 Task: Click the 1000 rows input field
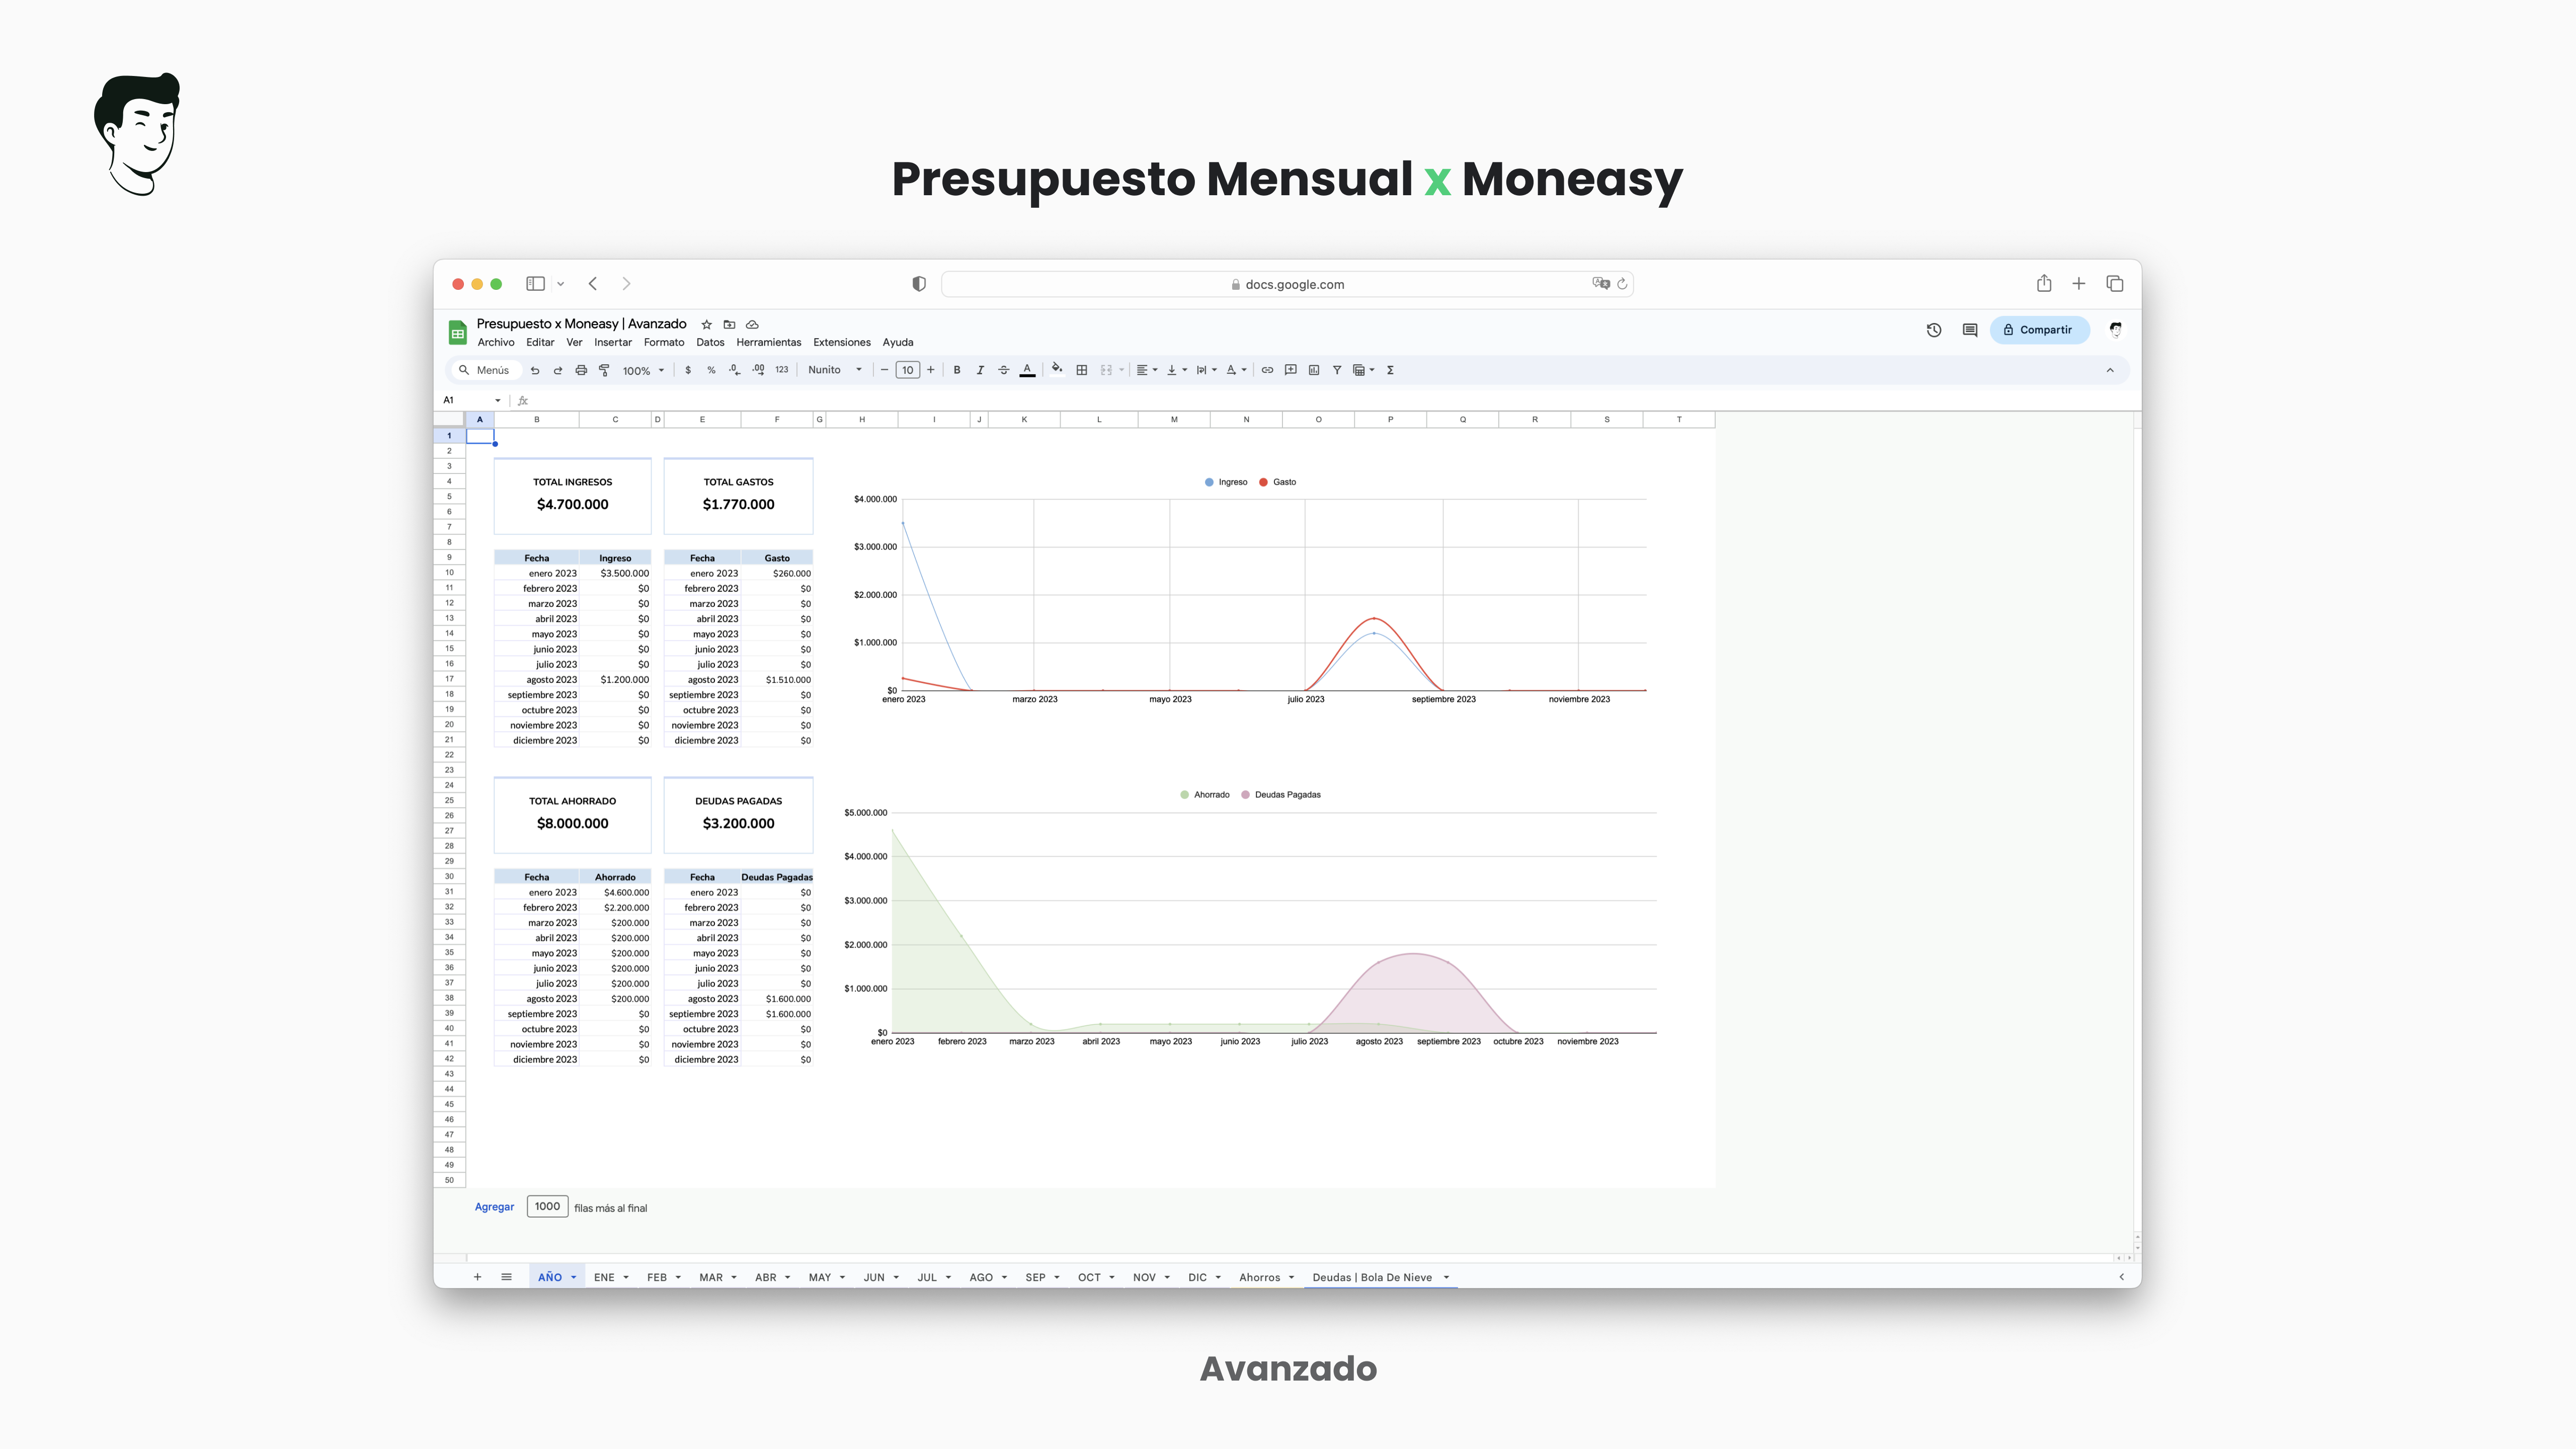point(547,1206)
